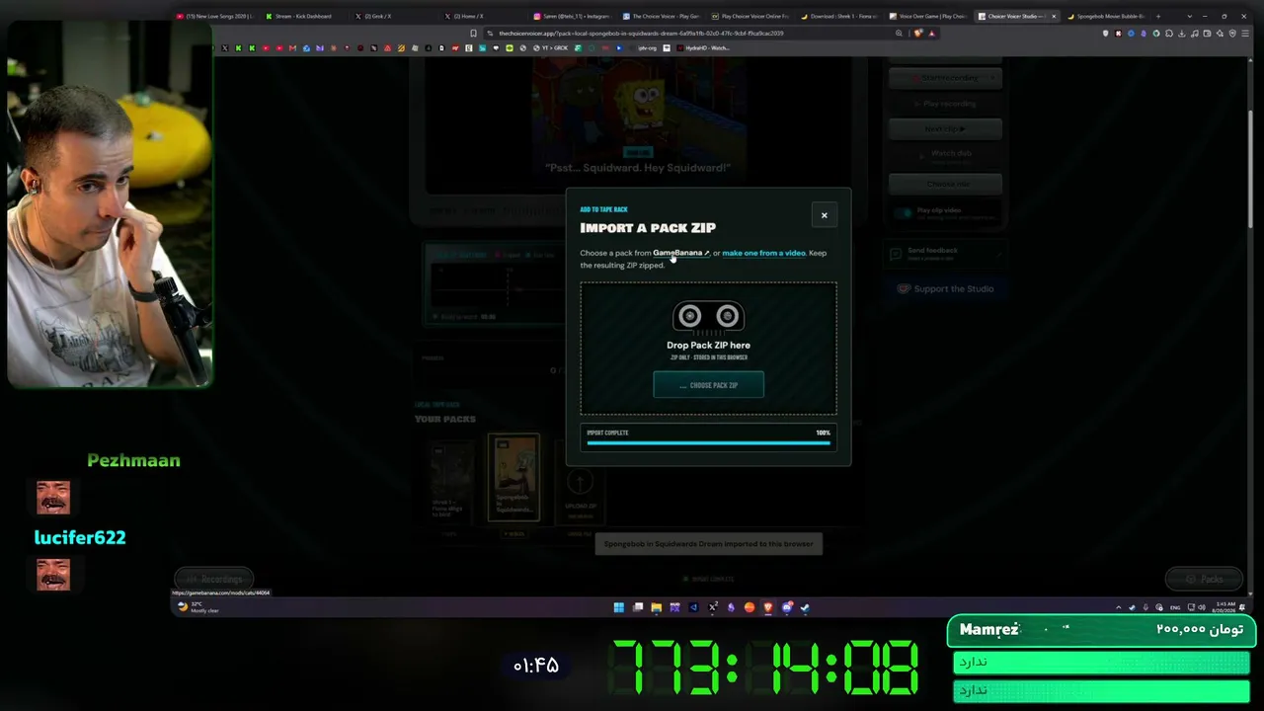Open the GameBanana link

click(681, 253)
